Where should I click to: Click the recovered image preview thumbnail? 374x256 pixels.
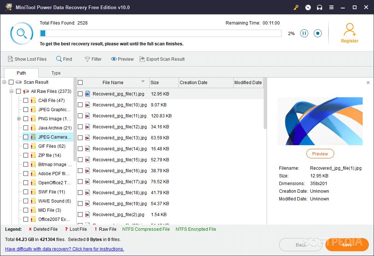point(320,121)
